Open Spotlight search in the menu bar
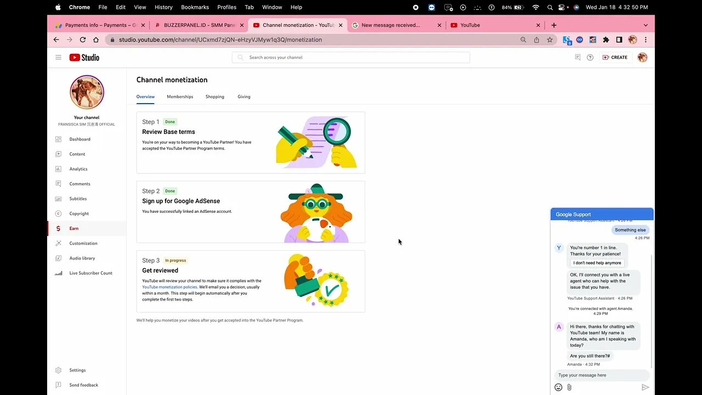 click(x=550, y=7)
